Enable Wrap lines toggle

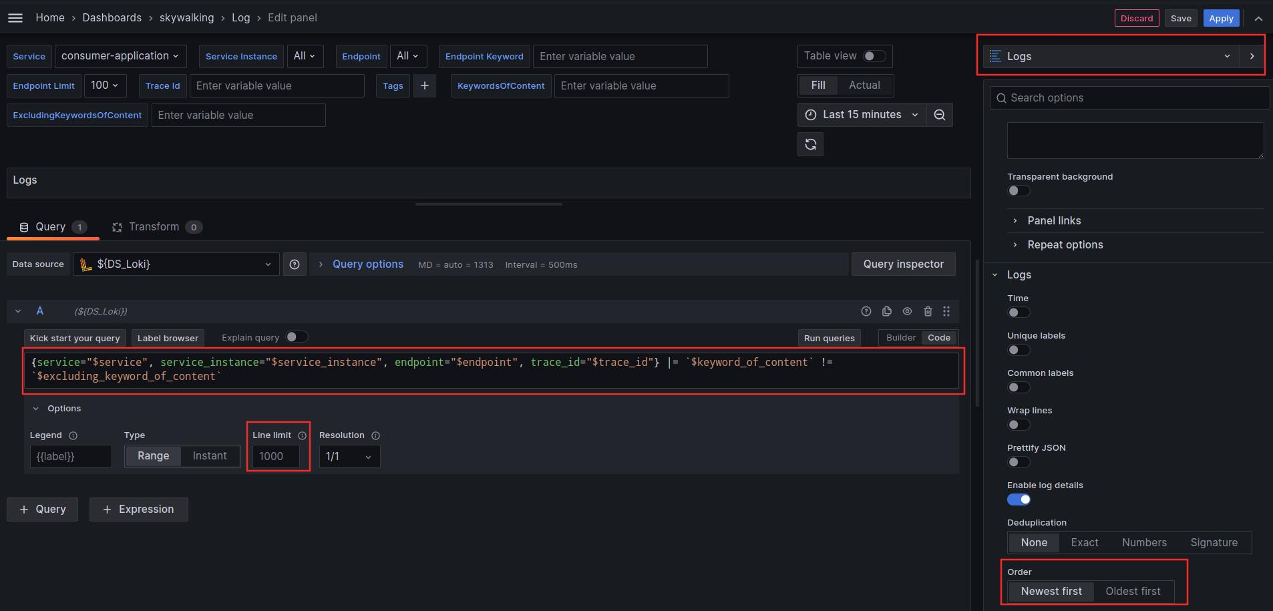(x=1019, y=425)
